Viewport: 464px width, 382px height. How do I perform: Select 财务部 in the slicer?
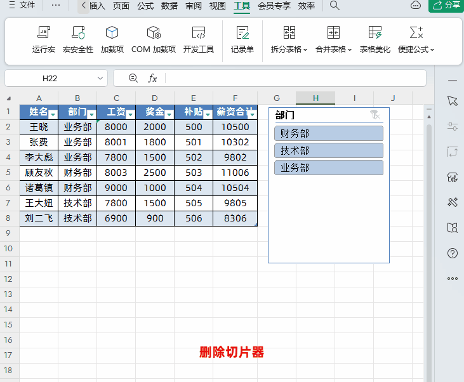(x=329, y=133)
